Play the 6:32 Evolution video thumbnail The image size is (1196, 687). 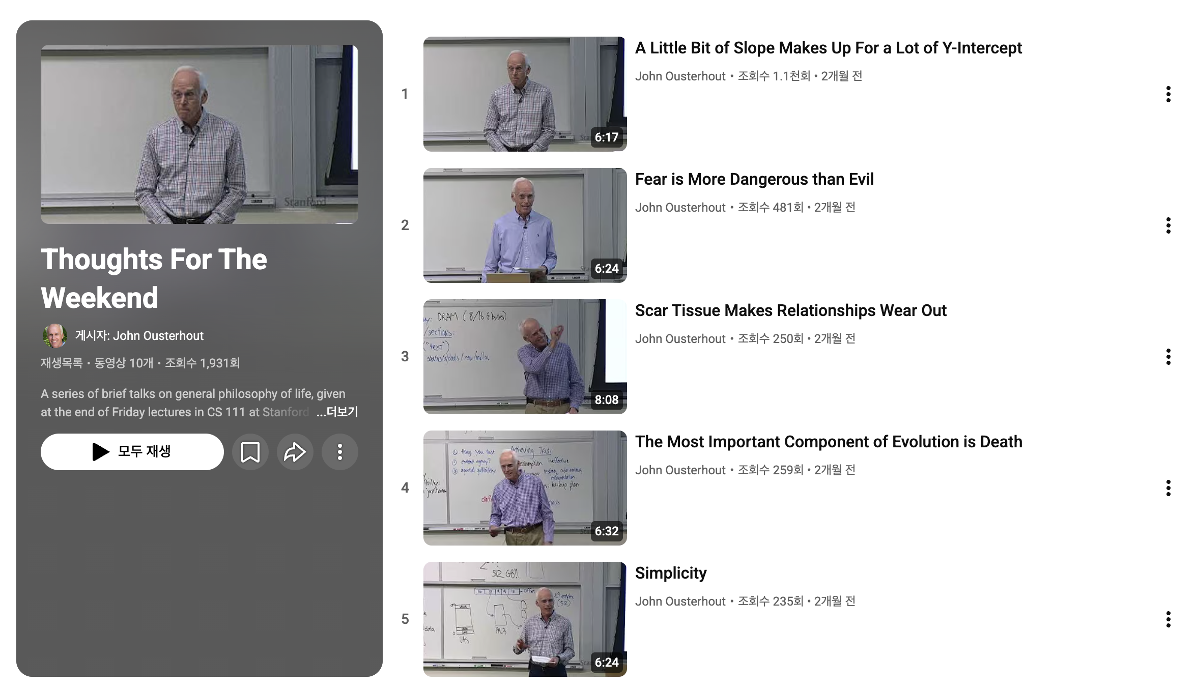point(525,488)
